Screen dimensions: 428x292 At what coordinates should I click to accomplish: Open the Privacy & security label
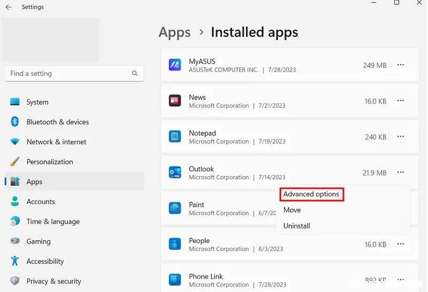tap(54, 281)
